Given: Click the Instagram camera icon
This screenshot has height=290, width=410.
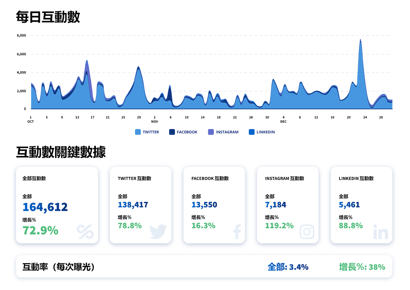Looking at the screenshot, I should pyautogui.click(x=307, y=232).
